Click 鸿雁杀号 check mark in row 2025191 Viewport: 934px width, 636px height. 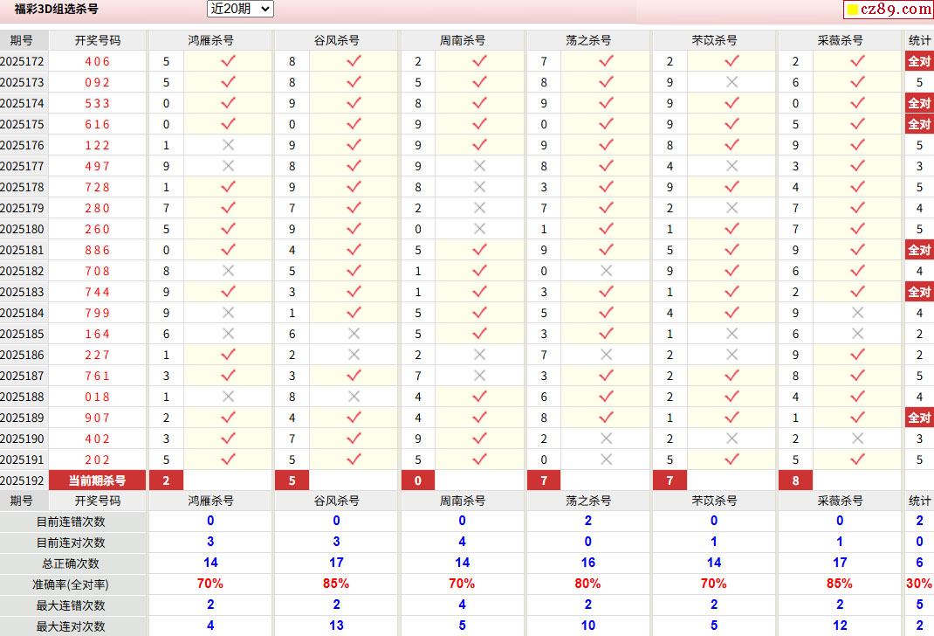(228, 460)
